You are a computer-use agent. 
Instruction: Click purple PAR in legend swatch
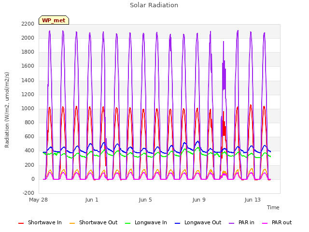point(232,223)
